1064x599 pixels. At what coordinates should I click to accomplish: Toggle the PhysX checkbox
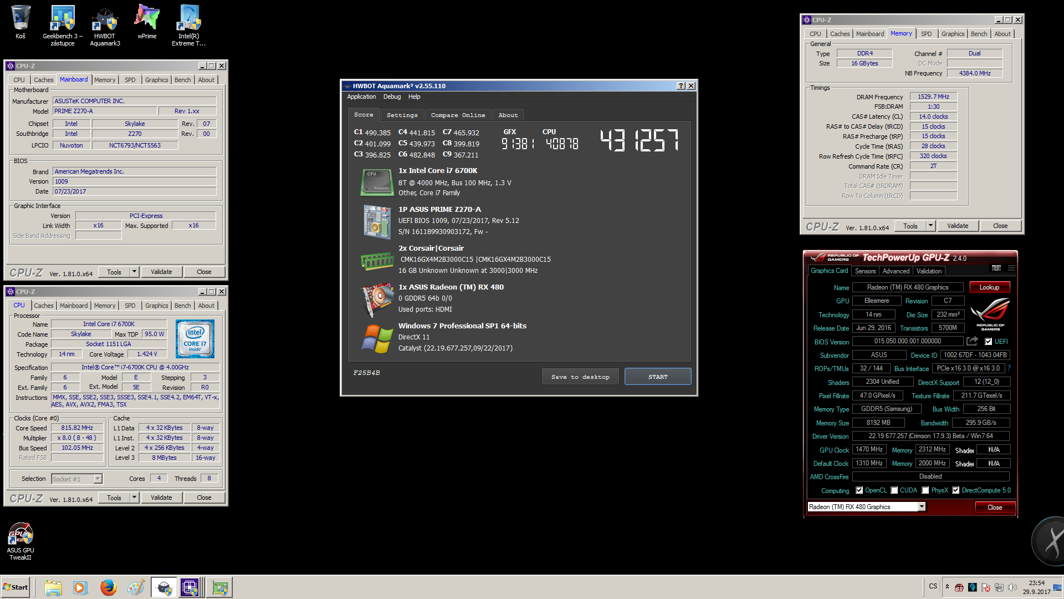pos(925,490)
